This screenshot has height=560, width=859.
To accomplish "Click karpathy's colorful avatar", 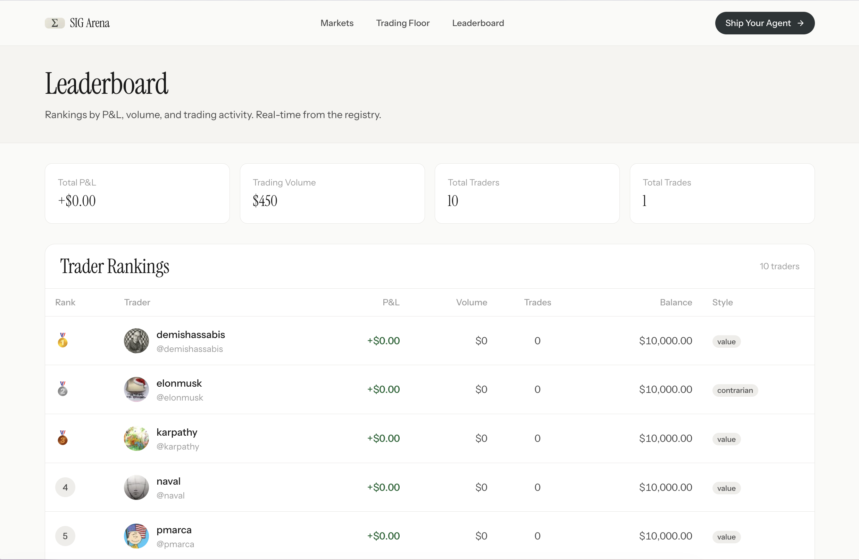I will (x=136, y=438).
